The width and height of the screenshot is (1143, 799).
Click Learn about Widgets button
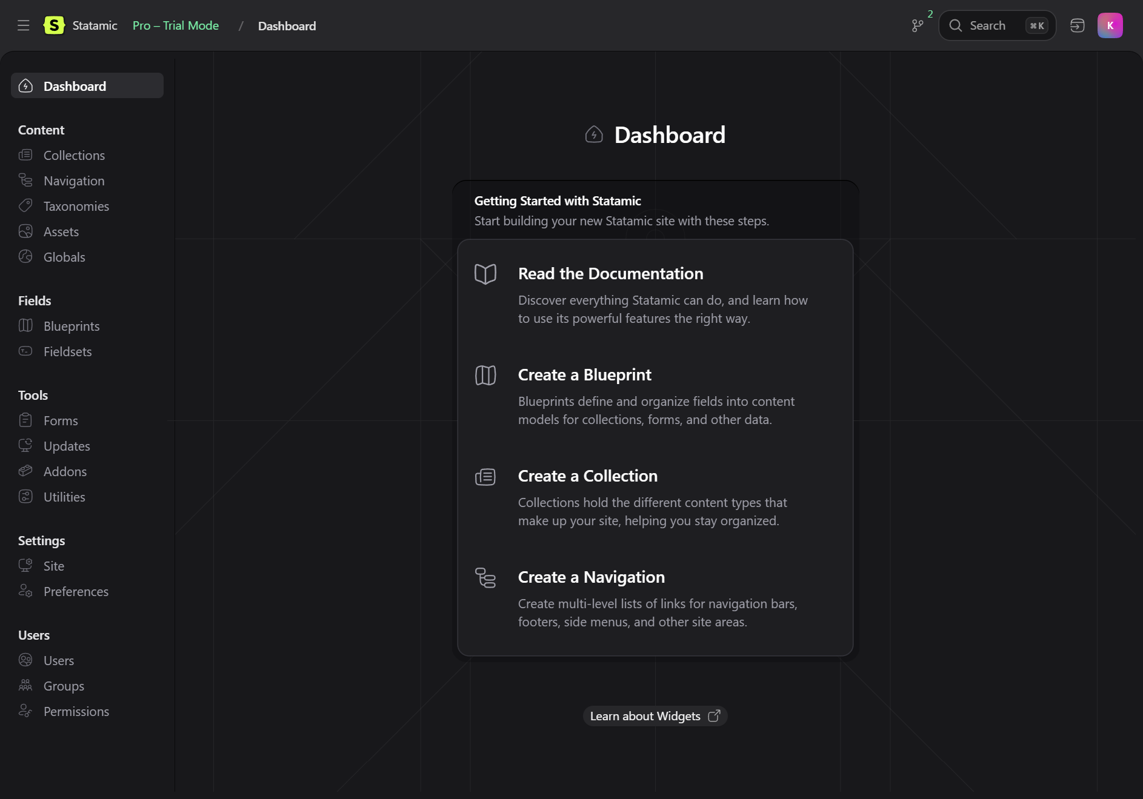(655, 716)
